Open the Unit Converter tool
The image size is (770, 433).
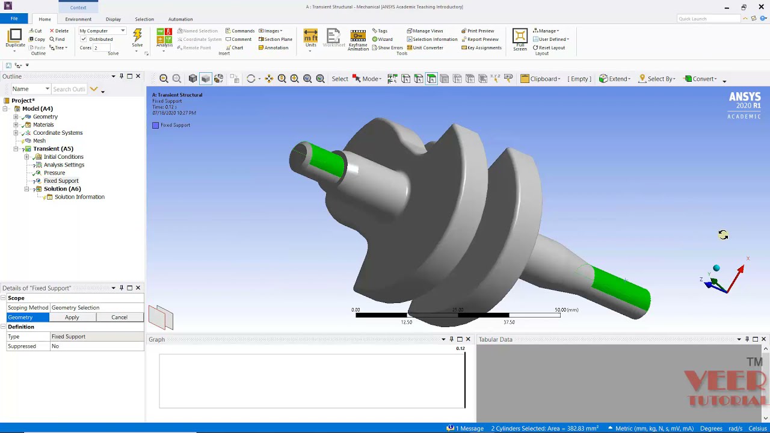point(425,48)
